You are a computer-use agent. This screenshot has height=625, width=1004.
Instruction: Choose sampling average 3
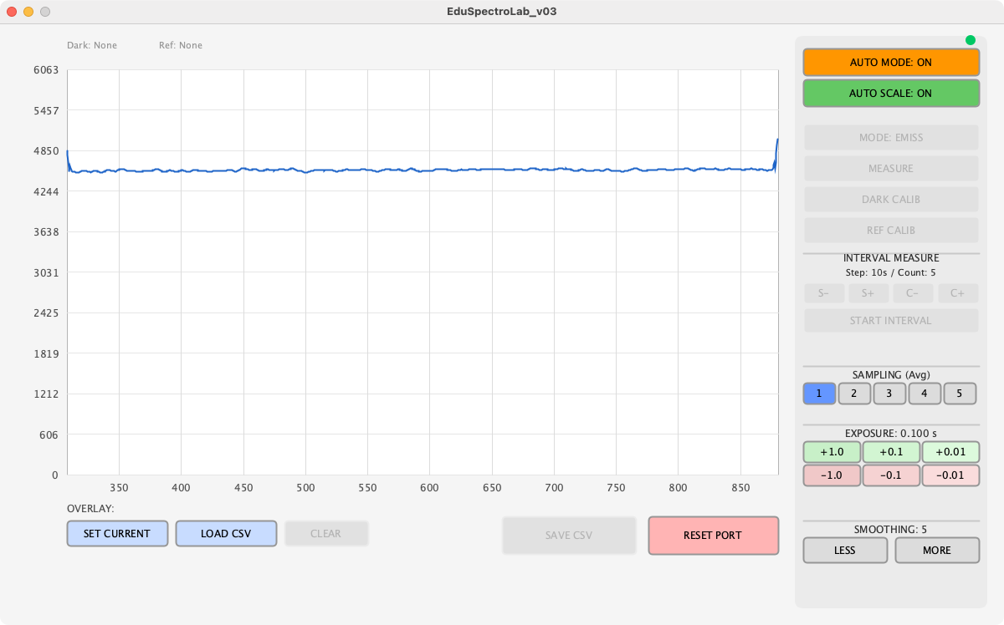pyautogui.click(x=889, y=394)
